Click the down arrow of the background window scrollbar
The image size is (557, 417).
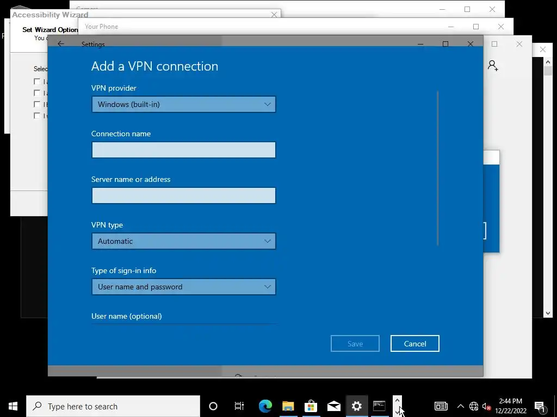[x=548, y=313]
